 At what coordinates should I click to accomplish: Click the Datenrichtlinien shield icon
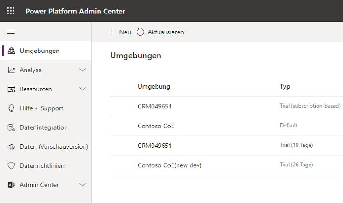point(11,166)
